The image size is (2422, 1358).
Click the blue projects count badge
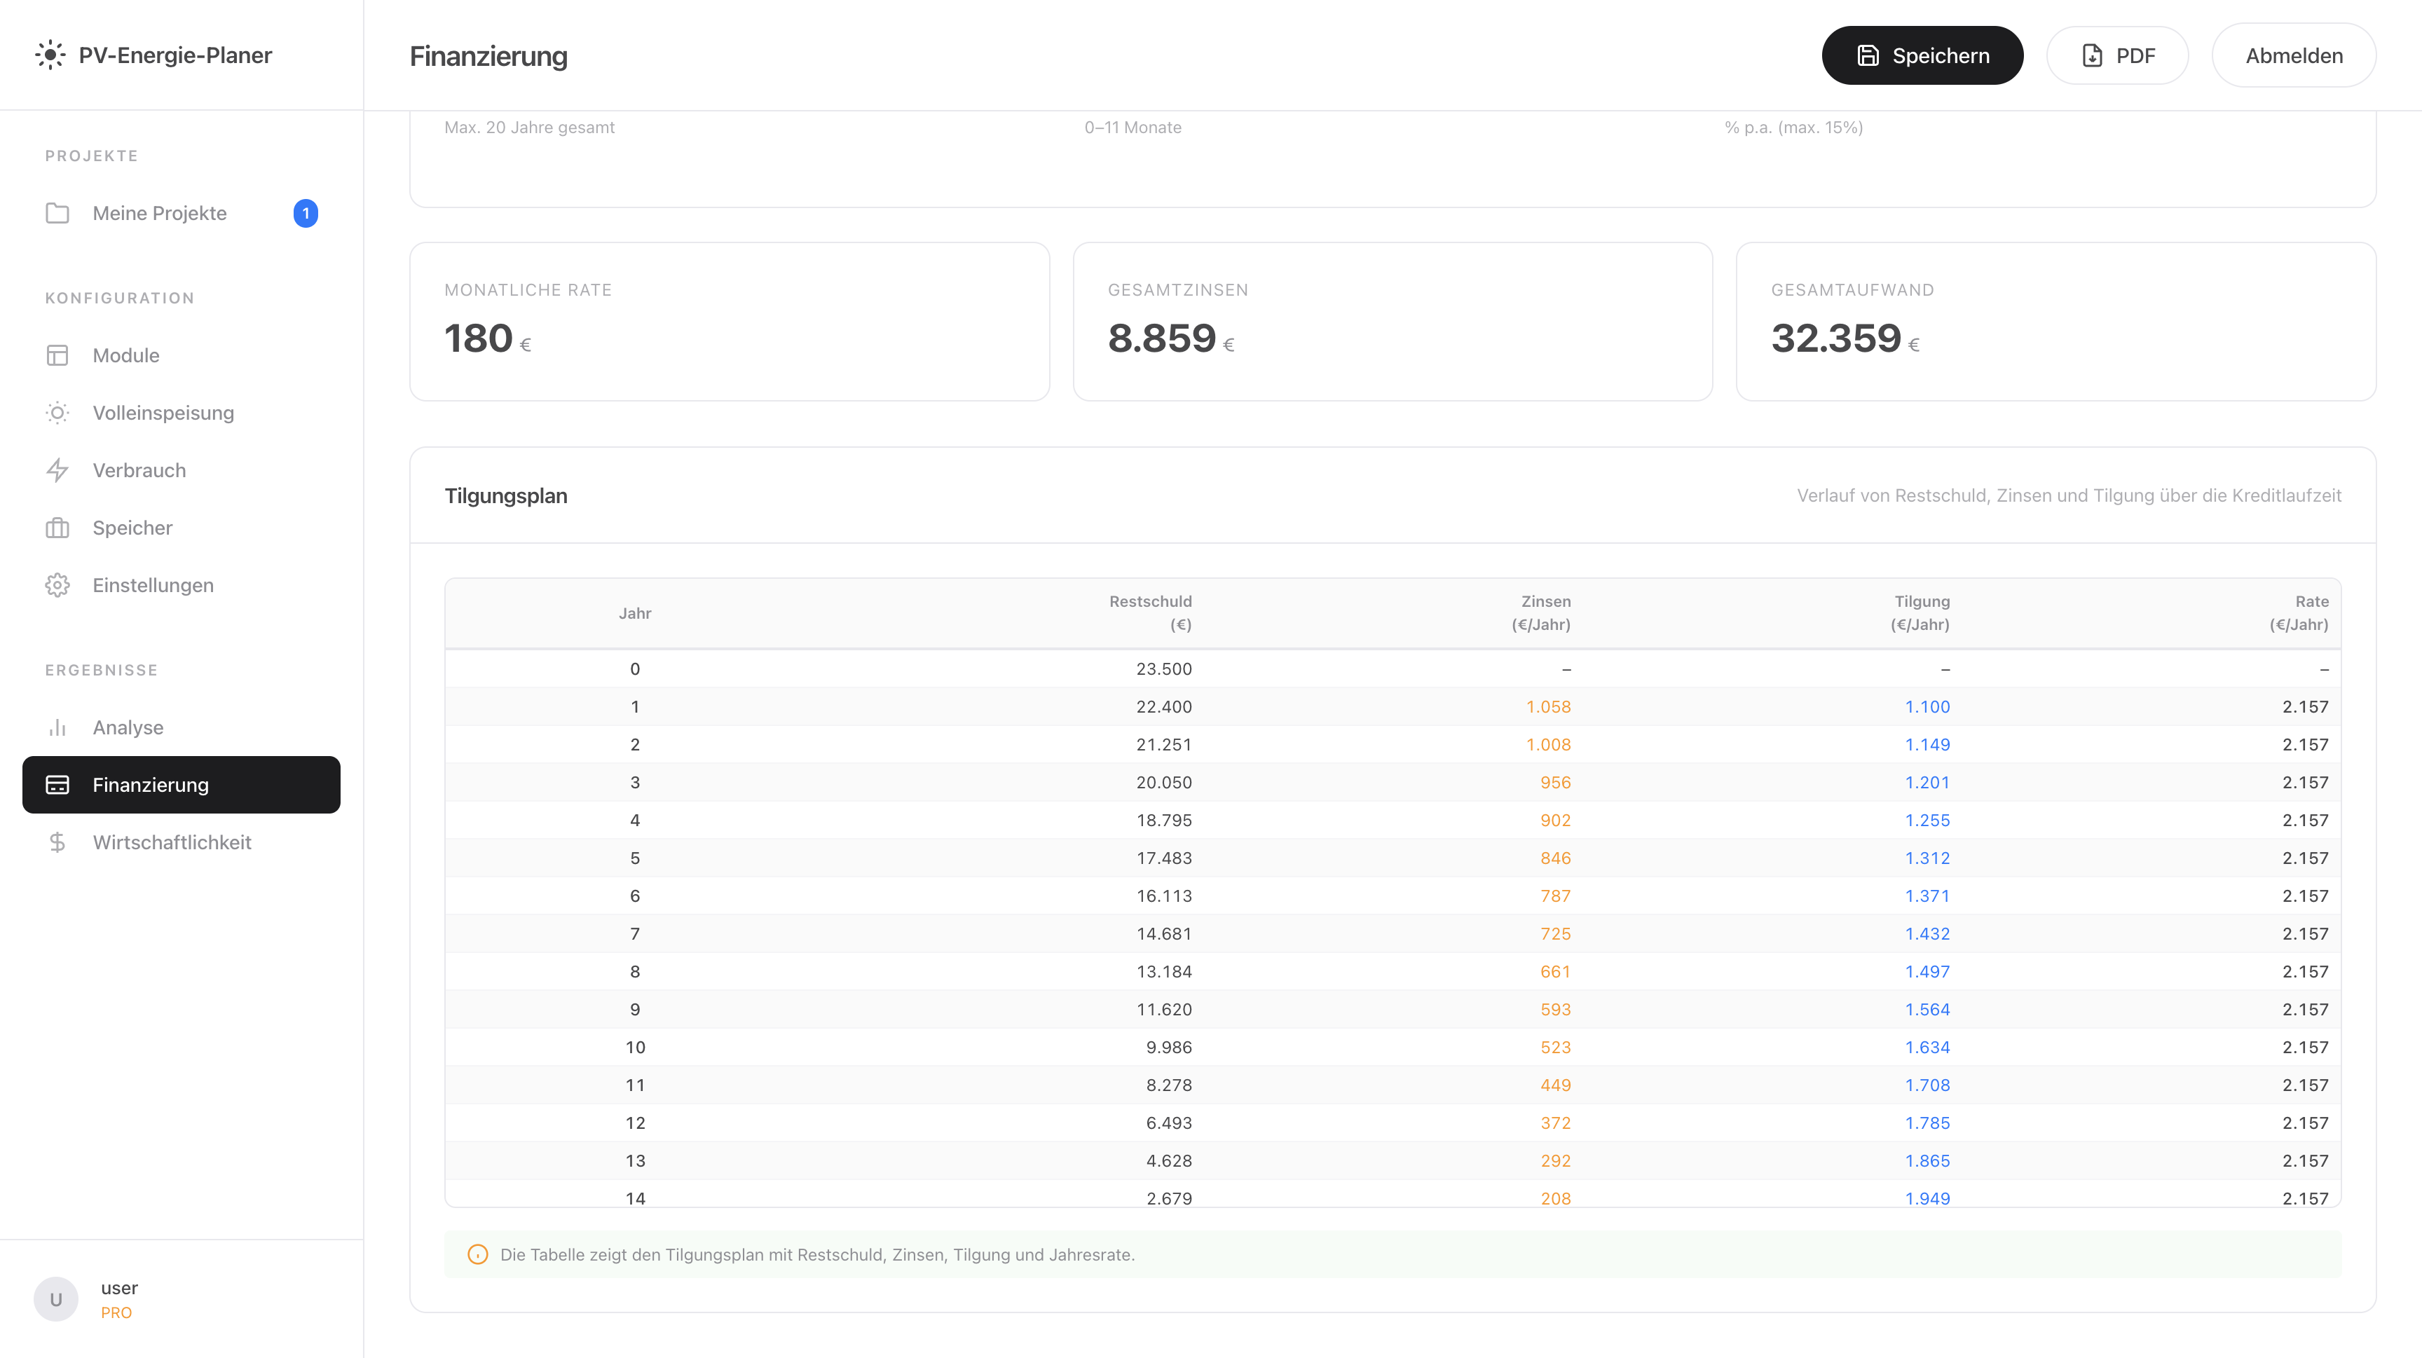pyautogui.click(x=306, y=213)
